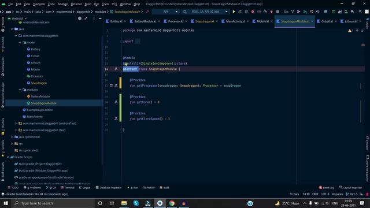The image size is (370, 208).
Task: Open the MainActivity file in project tree
Action: [35, 117]
